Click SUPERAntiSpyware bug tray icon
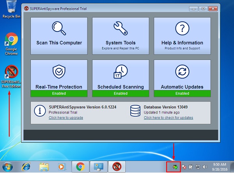Image resolution: width=234 pixels, height=173 pixels. pos(175,167)
